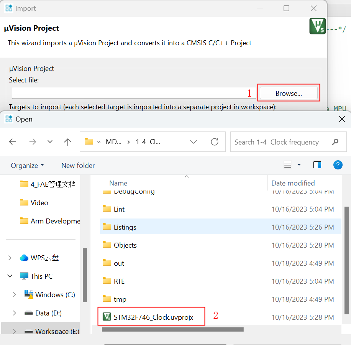351x345 pixels.
Task: Sort files by Name column header
Action: (x=118, y=183)
